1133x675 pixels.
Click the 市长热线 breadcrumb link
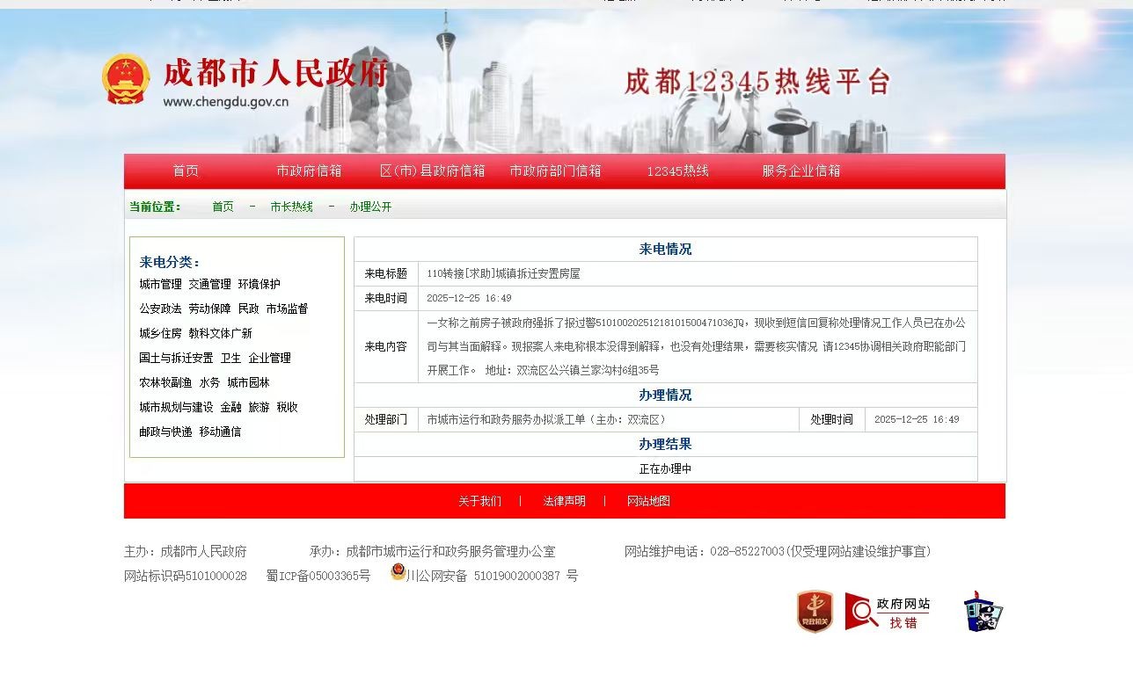[x=291, y=207]
